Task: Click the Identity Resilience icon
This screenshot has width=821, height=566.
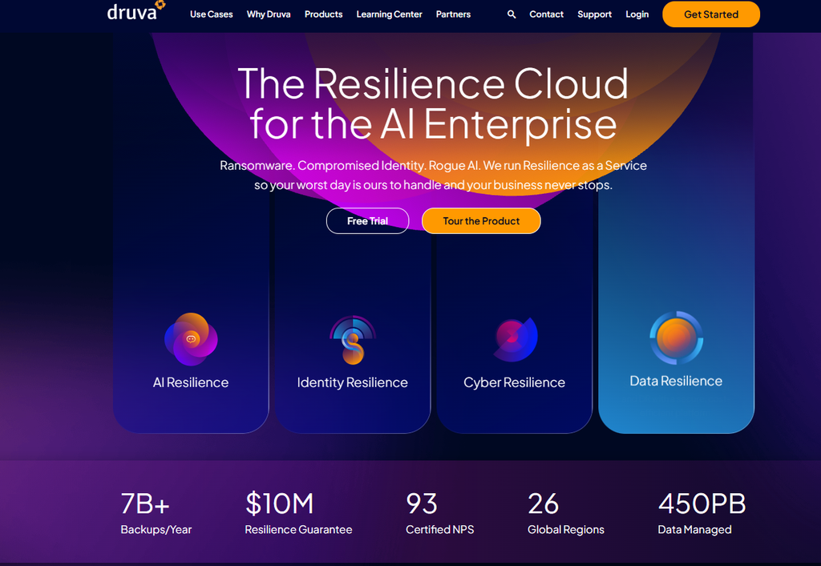Action: pyautogui.click(x=353, y=340)
